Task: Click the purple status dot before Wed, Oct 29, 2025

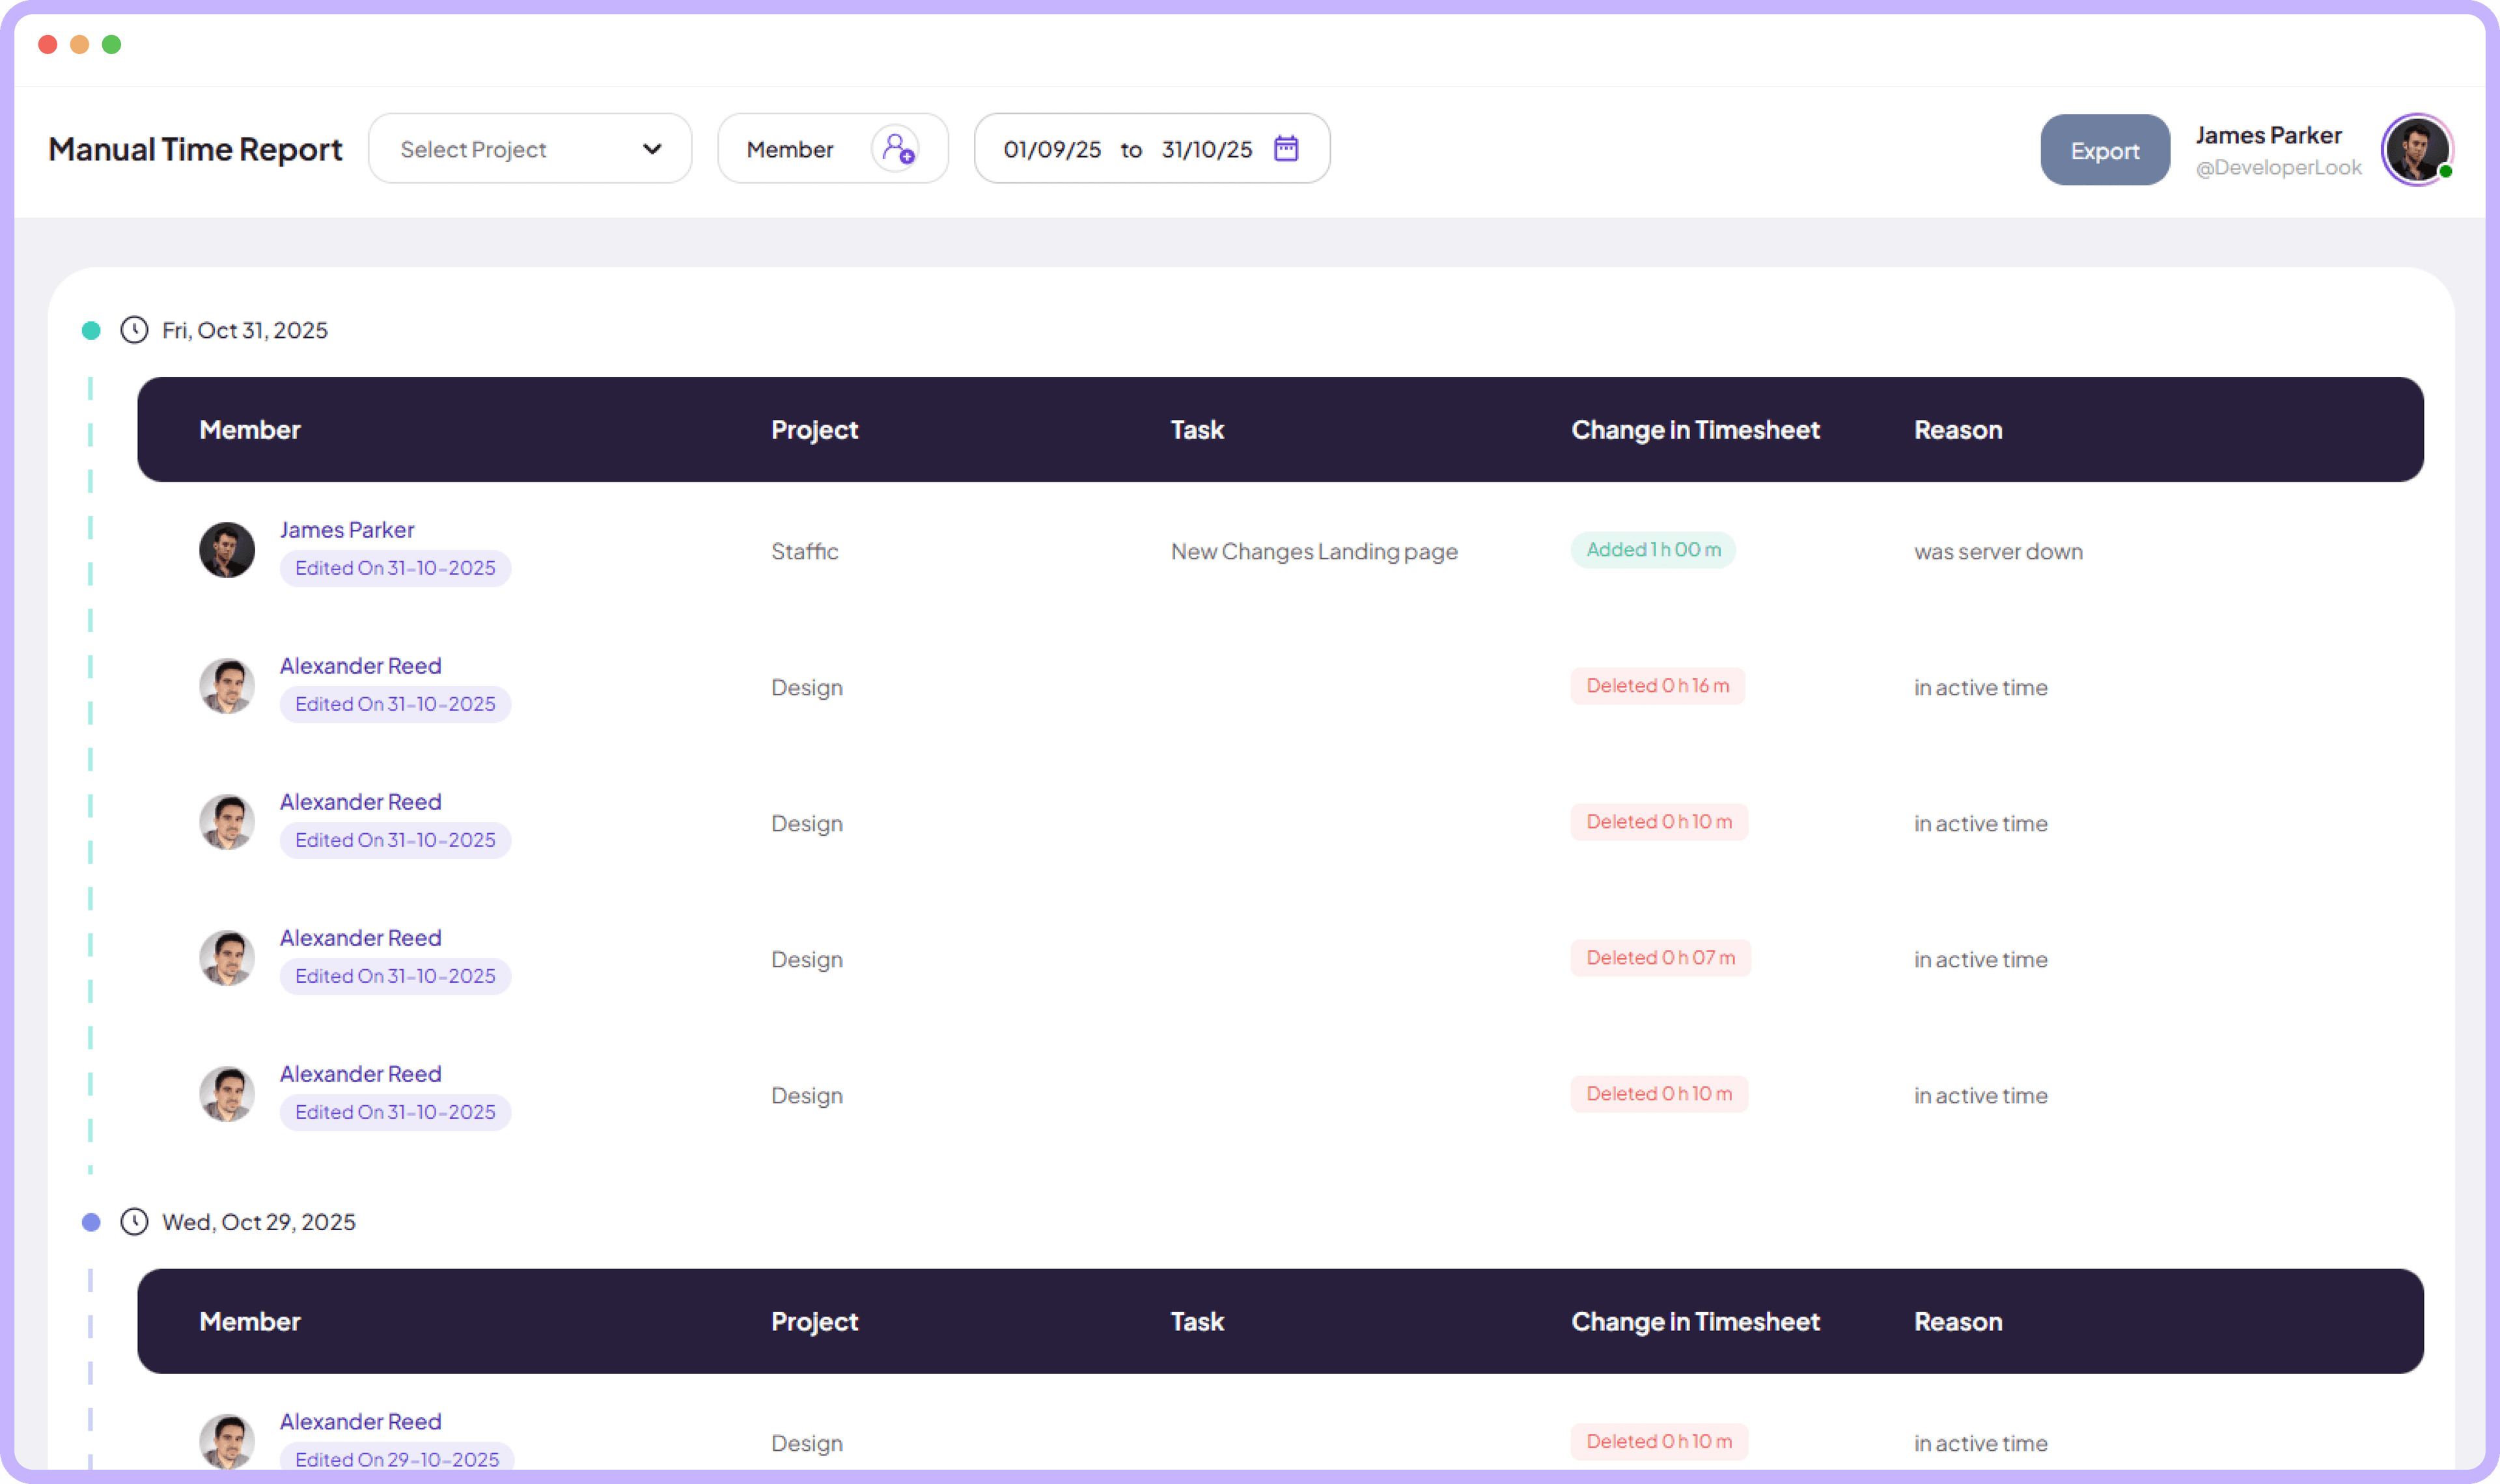Action: (x=90, y=1221)
